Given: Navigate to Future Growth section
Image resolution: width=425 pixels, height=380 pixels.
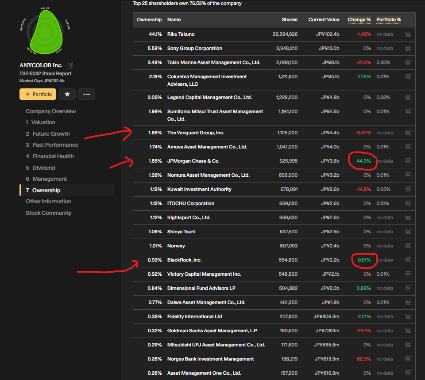Looking at the screenshot, I should 48,133.
